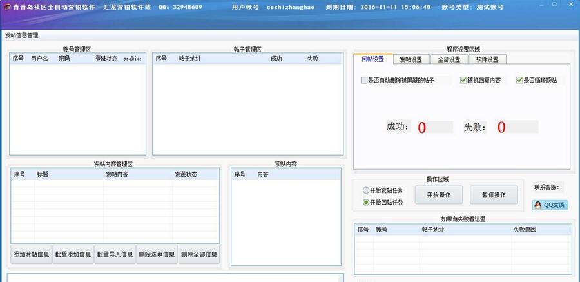Open the 发帖信息管理 menu
Screen dimensions: 580x282
tap(21, 35)
